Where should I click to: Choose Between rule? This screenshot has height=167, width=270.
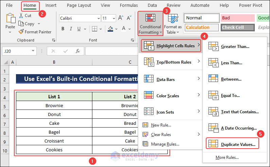pyautogui.click(x=235, y=79)
